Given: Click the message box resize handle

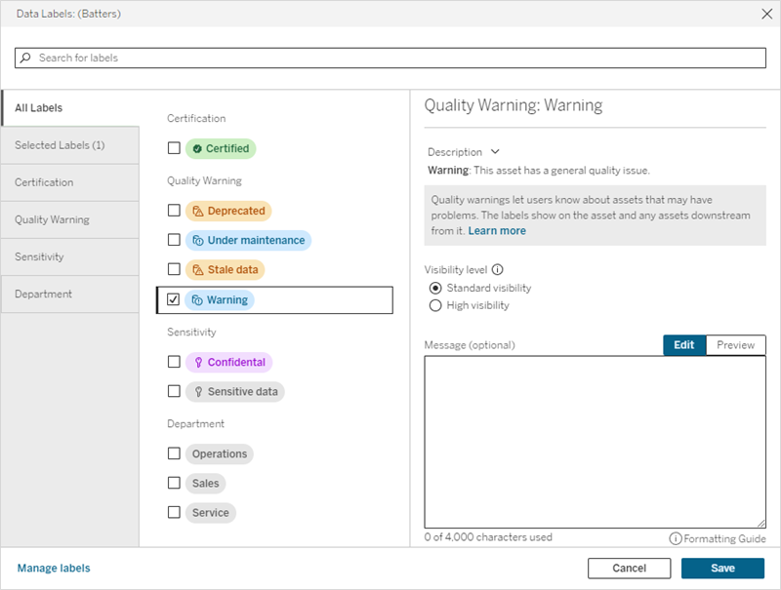Looking at the screenshot, I should tap(761, 524).
